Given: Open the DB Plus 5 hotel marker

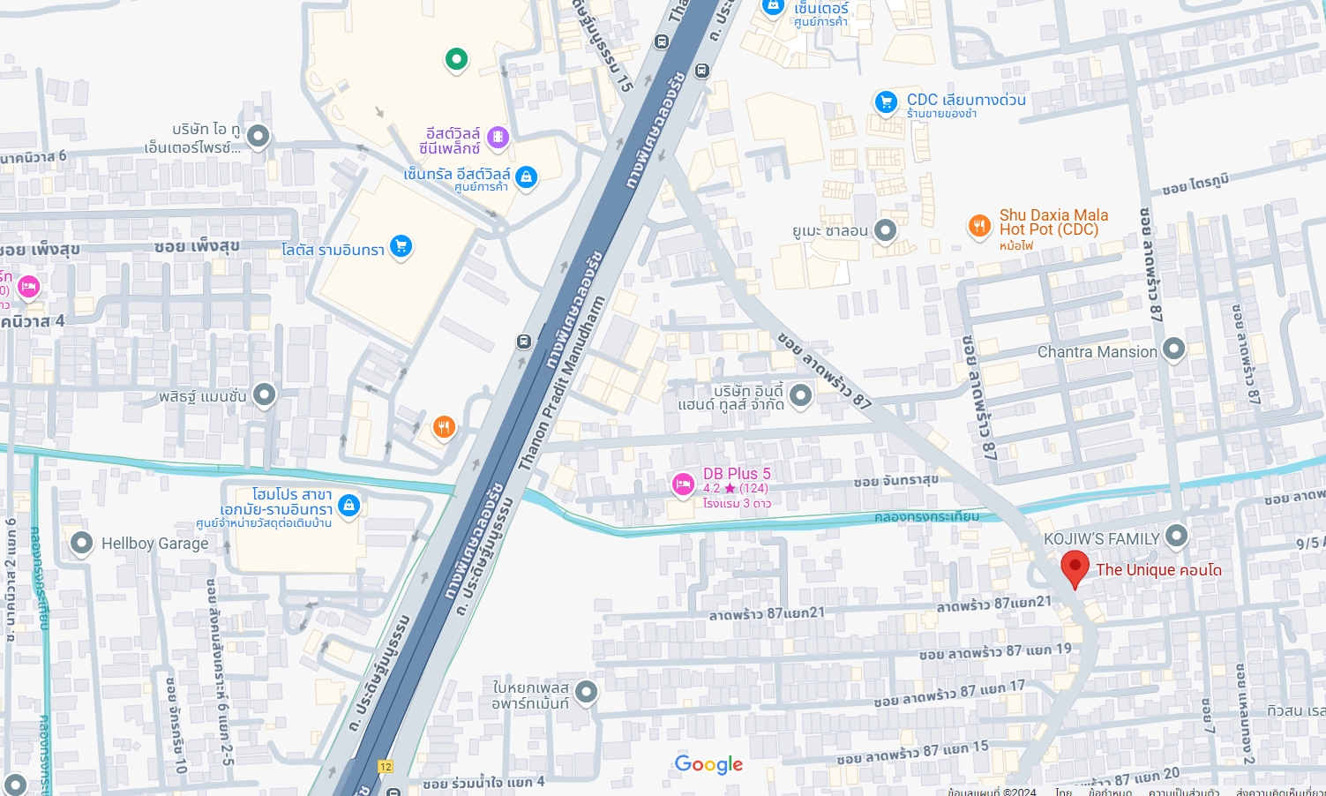Looking at the screenshot, I should (x=683, y=484).
